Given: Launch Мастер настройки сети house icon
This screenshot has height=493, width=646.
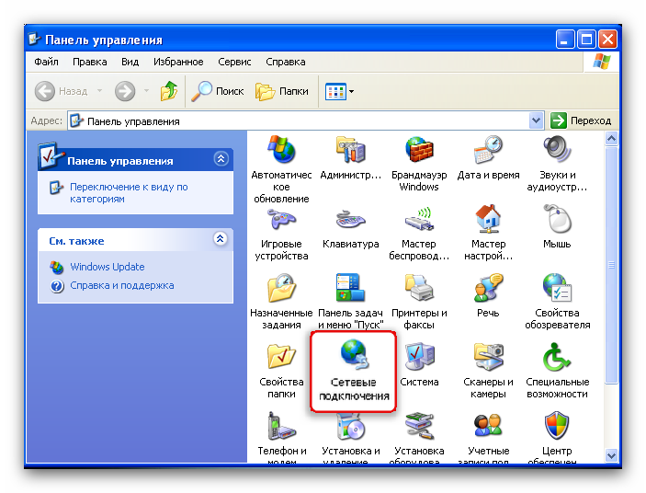Looking at the screenshot, I should [488, 219].
